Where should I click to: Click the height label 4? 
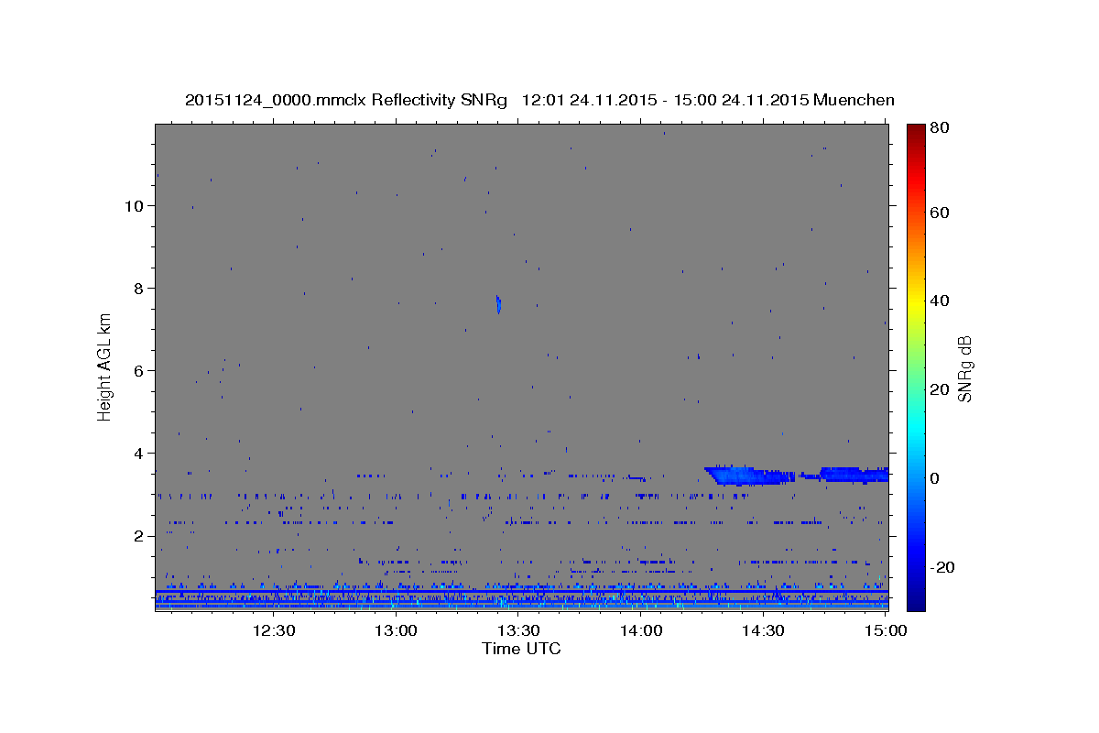(137, 453)
